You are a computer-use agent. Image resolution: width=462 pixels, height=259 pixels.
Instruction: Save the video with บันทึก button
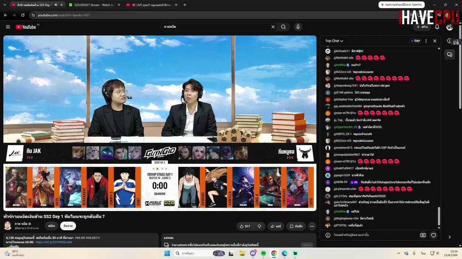tap(296, 226)
